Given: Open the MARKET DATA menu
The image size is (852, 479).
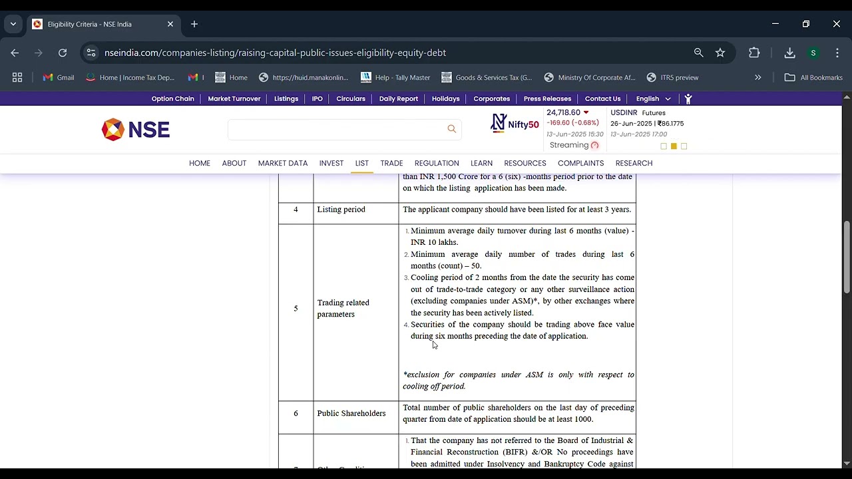Looking at the screenshot, I should tap(283, 163).
